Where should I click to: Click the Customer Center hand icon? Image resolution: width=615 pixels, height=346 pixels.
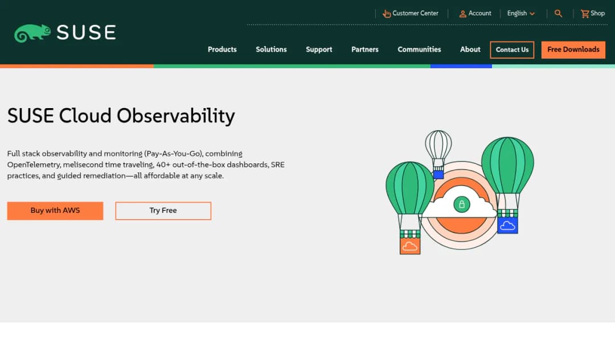(387, 14)
